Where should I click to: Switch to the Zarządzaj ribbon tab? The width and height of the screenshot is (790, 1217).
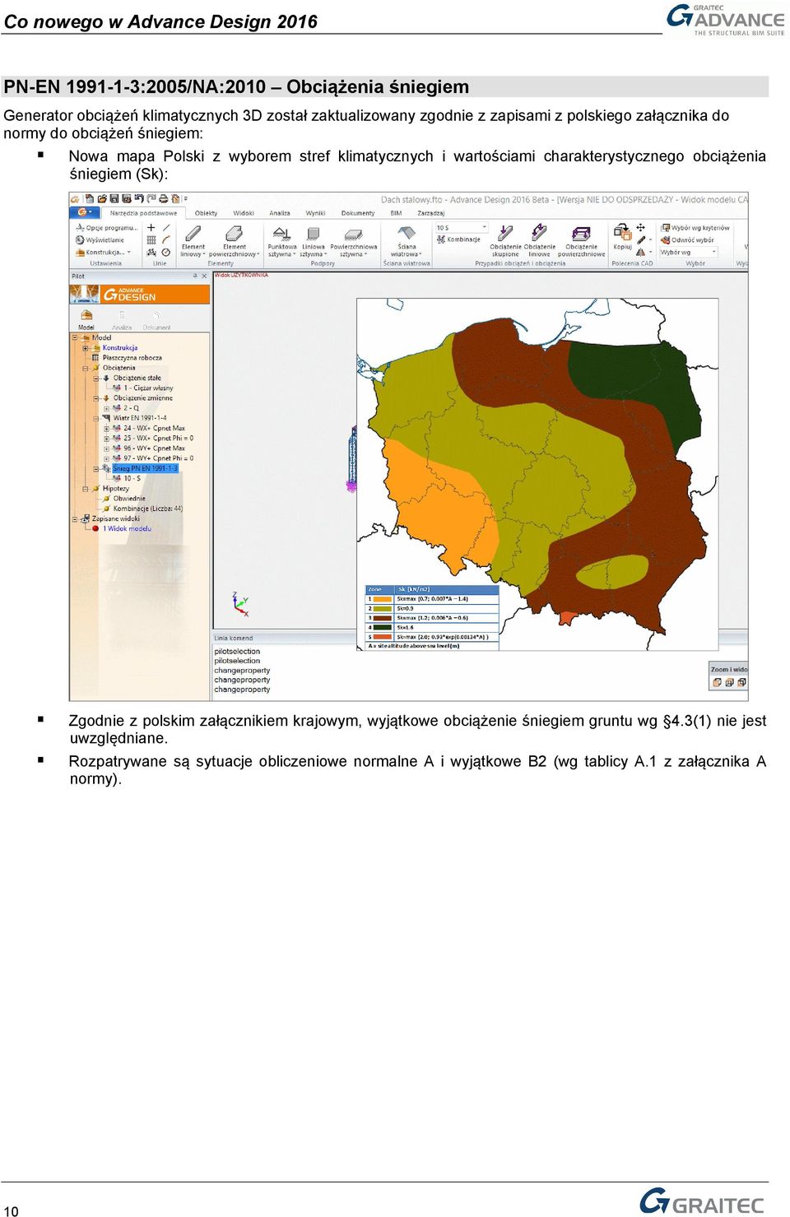[x=430, y=213]
